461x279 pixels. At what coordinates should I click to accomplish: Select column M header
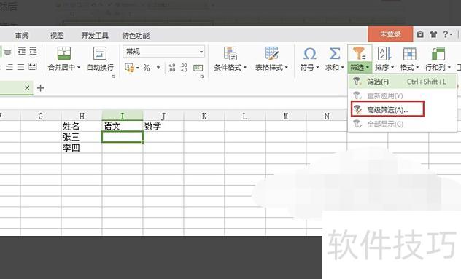click(286, 117)
